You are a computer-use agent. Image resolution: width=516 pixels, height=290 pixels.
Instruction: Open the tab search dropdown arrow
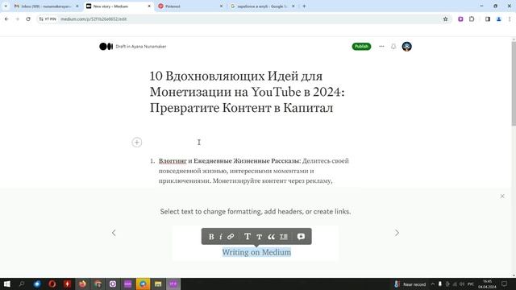tap(6, 6)
